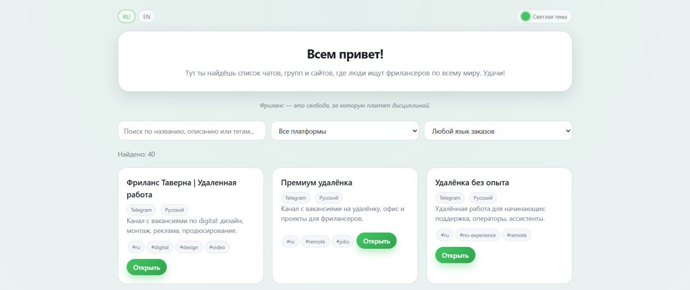Open the Любой язык заказов dropdown
690x290 pixels.
(x=498, y=131)
